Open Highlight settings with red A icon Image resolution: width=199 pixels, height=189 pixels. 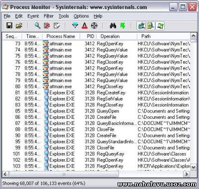click(85, 26)
